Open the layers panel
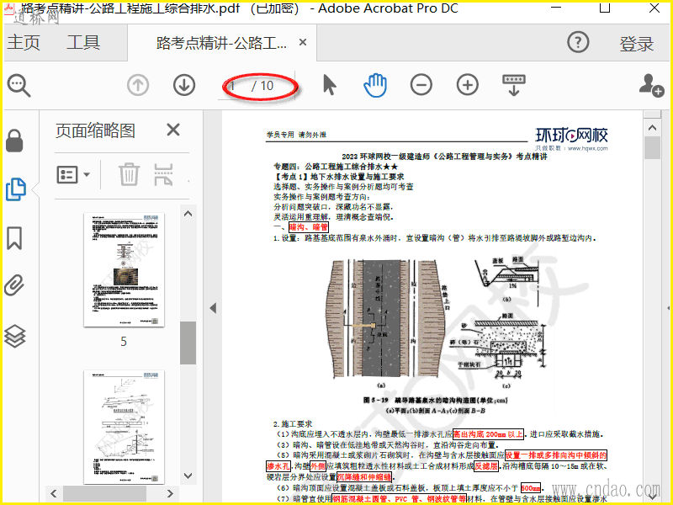673x505 pixels. [x=15, y=336]
